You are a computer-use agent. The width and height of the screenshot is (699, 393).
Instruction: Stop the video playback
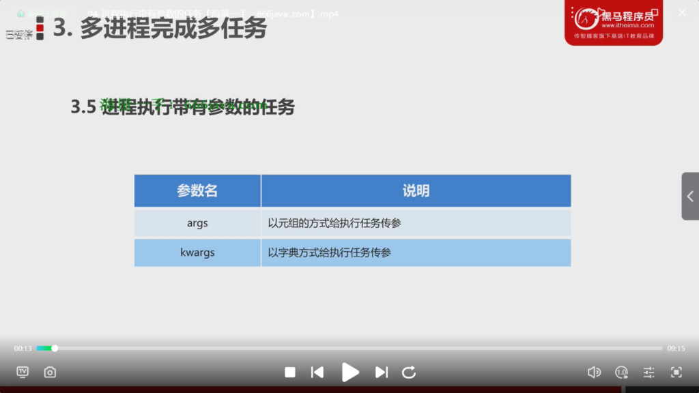click(290, 372)
